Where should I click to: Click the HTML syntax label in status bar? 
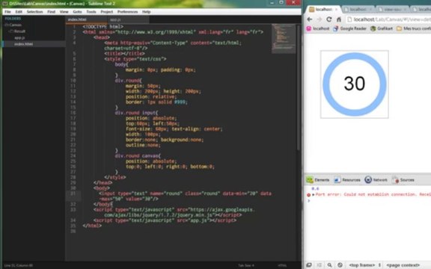click(x=282, y=265)
